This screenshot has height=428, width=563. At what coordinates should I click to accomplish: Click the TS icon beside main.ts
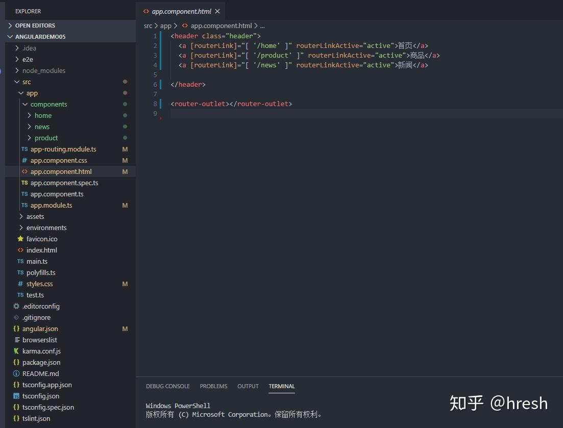tap(20, 261)
